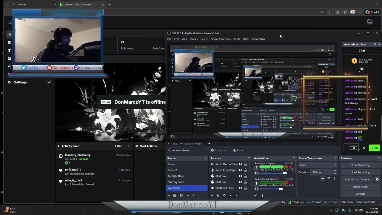Toggle lock on Chat Box source
The width and height of the screenshot is (382, 215).
(245, 182)
